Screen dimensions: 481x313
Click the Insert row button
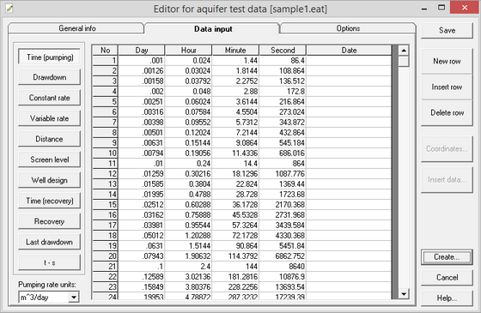[447, 87]
